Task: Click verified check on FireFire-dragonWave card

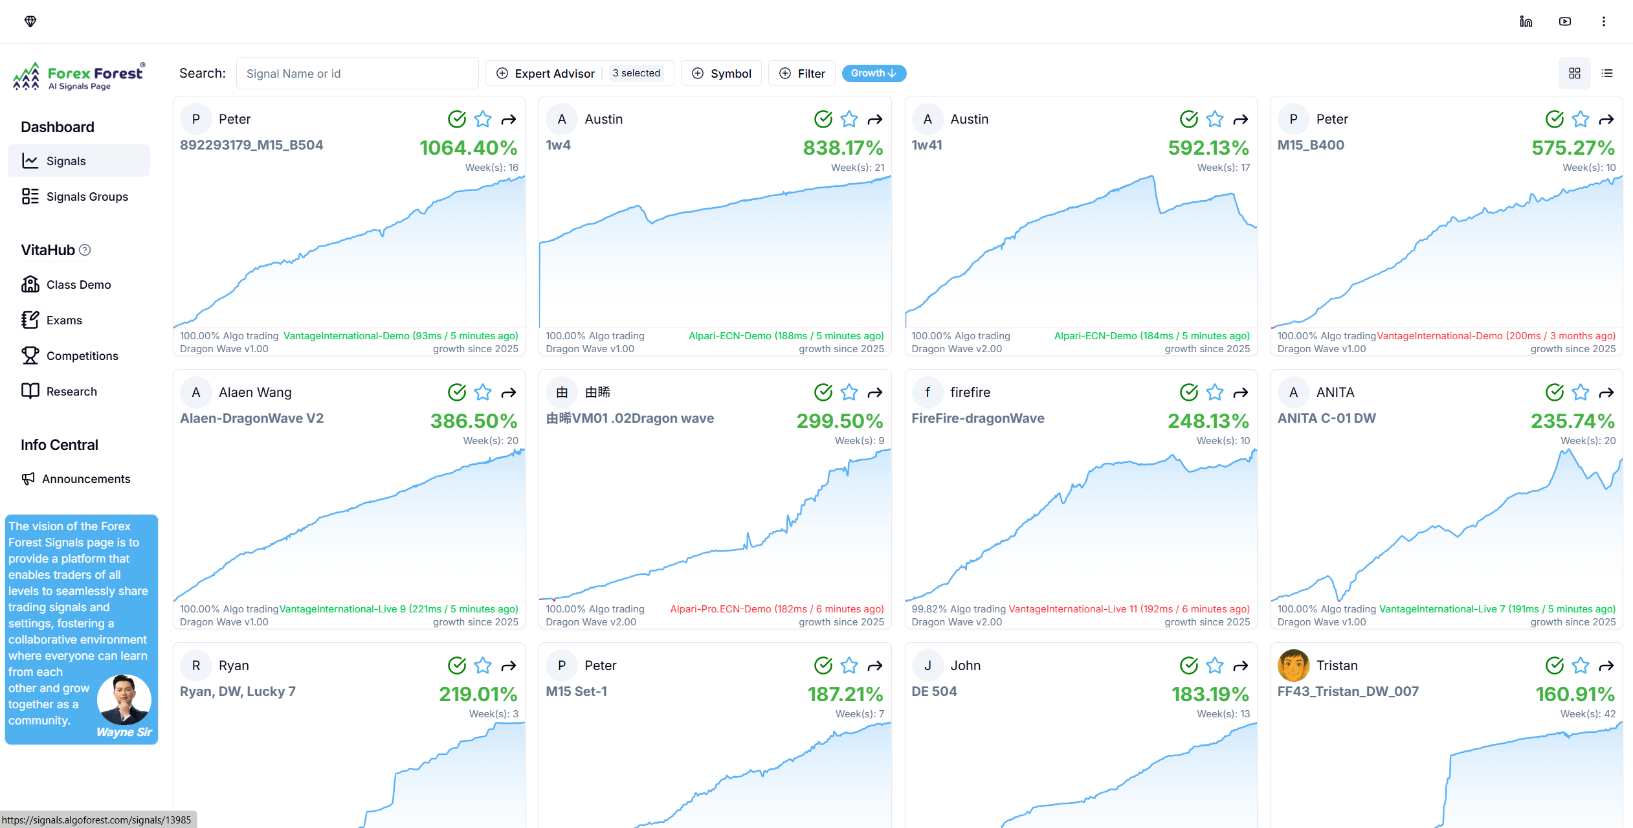Action: (1189, 392)
